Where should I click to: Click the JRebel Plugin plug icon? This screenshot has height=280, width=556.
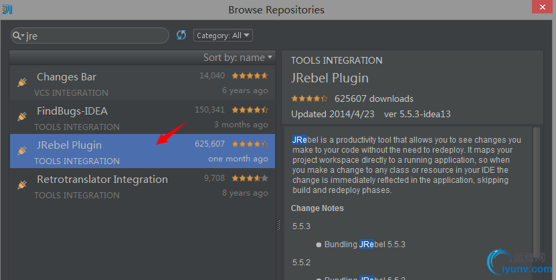coord(22,151)
